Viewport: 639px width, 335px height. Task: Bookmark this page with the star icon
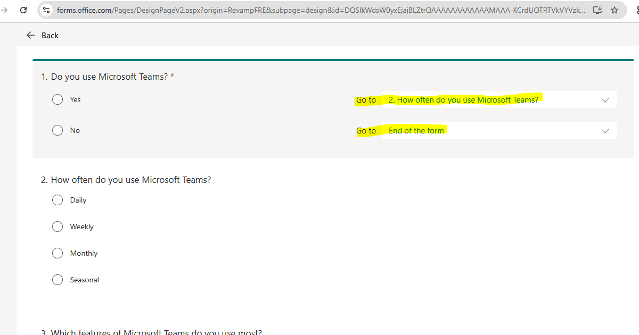pyautogui.click(x=615, y=10)
